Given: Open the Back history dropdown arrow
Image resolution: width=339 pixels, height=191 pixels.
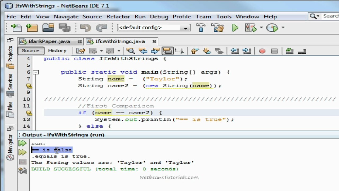Looking at the screenshot, I should (x=101, y=51).
